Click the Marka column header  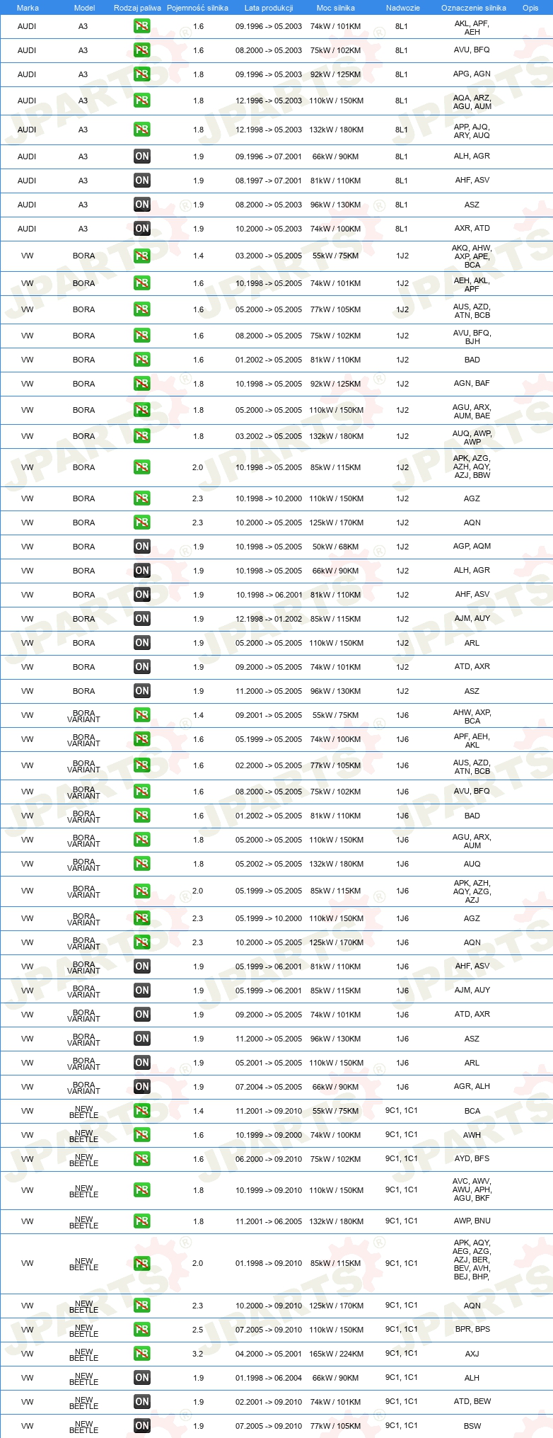[x=28, y=8]
